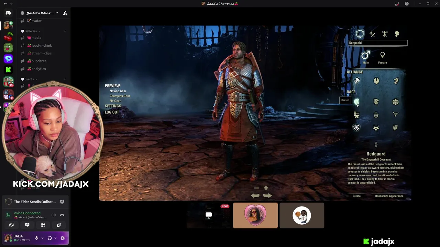Toggle headphones deafen in user panel
This screenshot has width=440, height=247.
(x=49, y=238)
